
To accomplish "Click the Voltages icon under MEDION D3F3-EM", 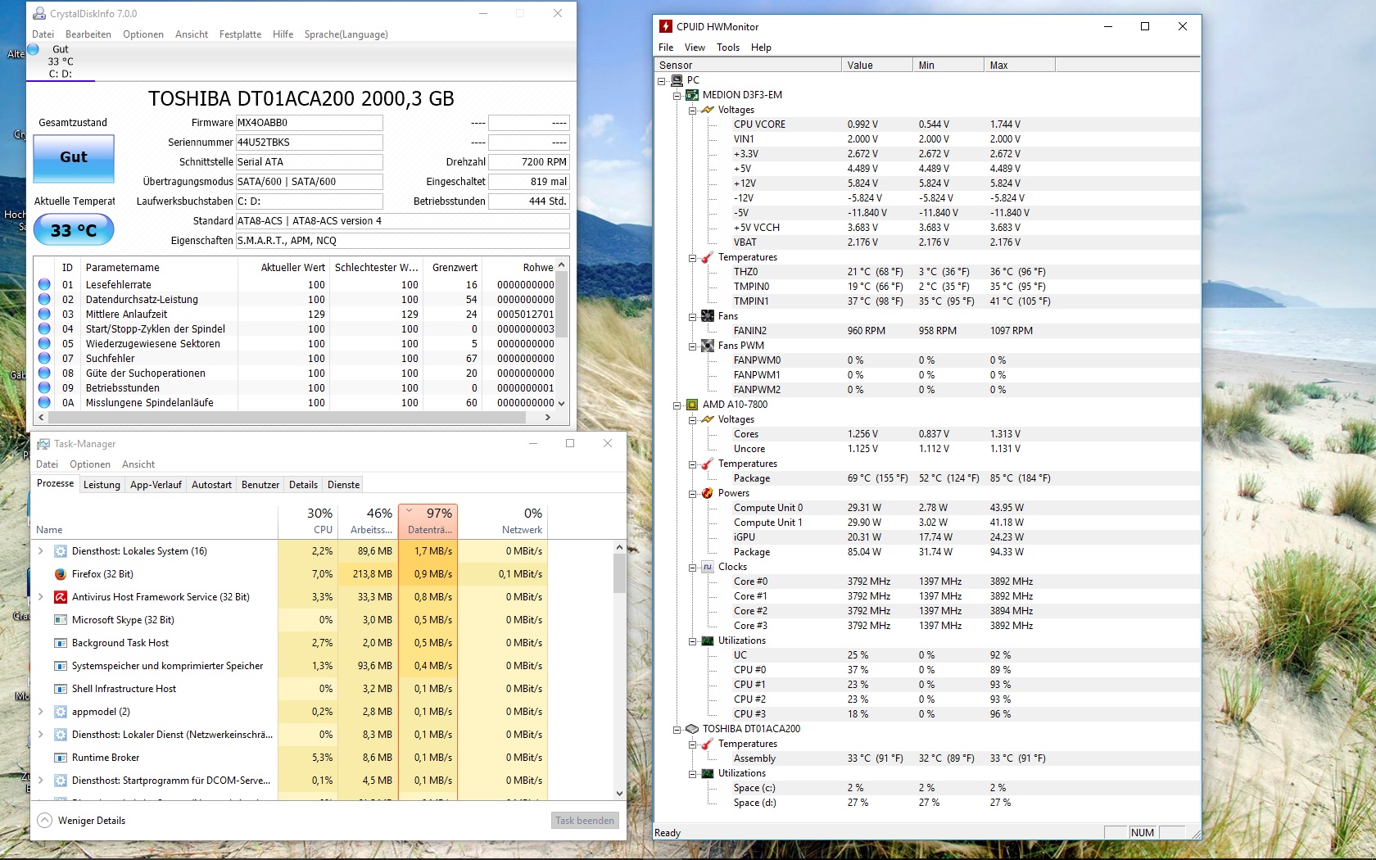I will tap(708, 110).
